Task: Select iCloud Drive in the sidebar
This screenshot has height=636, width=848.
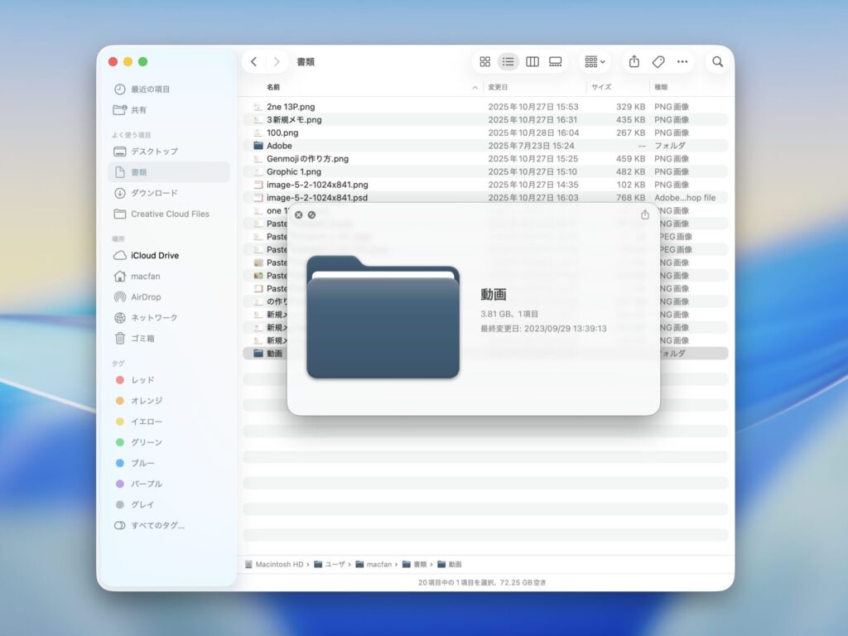Action: tap(154, 255)
